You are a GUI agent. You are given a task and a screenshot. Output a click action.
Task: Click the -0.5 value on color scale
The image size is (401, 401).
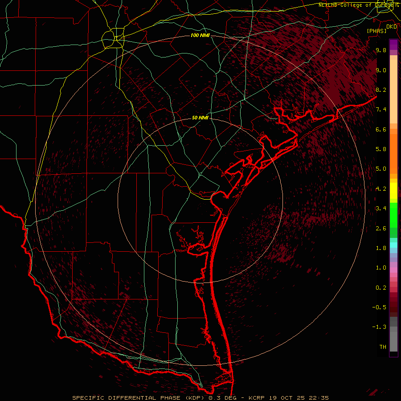tap(379, 307)
